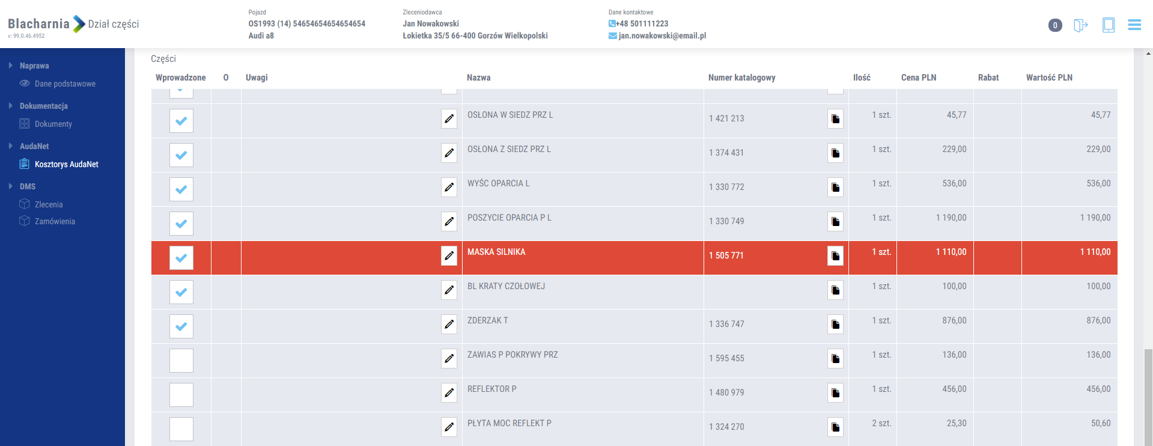This screenshot has width=1153, height=446.
Task: Toggle the DMS section arrow
Action: tap(11, 186)
